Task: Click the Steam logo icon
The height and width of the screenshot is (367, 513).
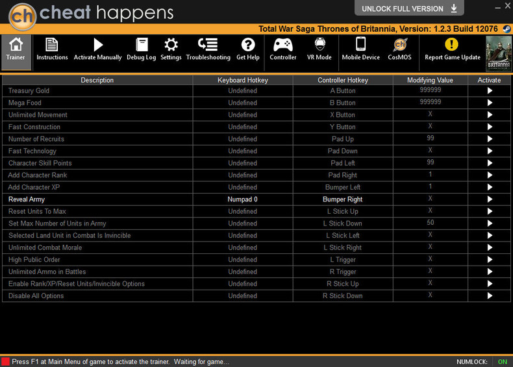Action: coord(507,29)
